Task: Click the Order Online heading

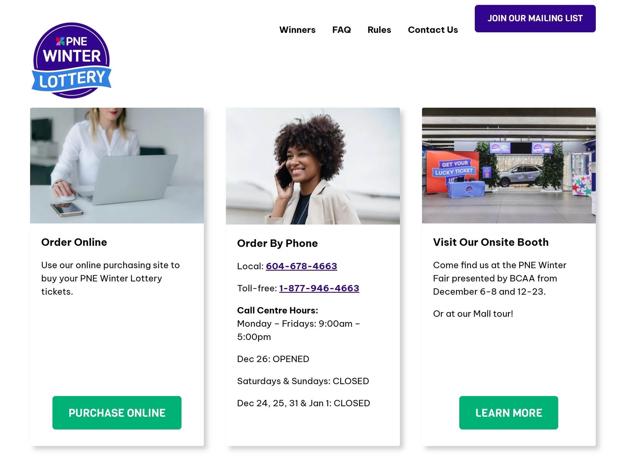Action: tap(74, 242)
